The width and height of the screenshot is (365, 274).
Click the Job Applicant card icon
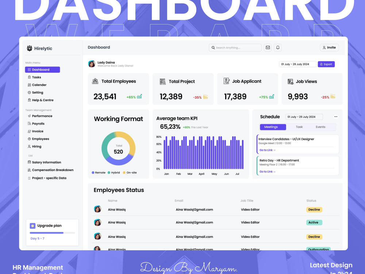[x=227, y=81]
